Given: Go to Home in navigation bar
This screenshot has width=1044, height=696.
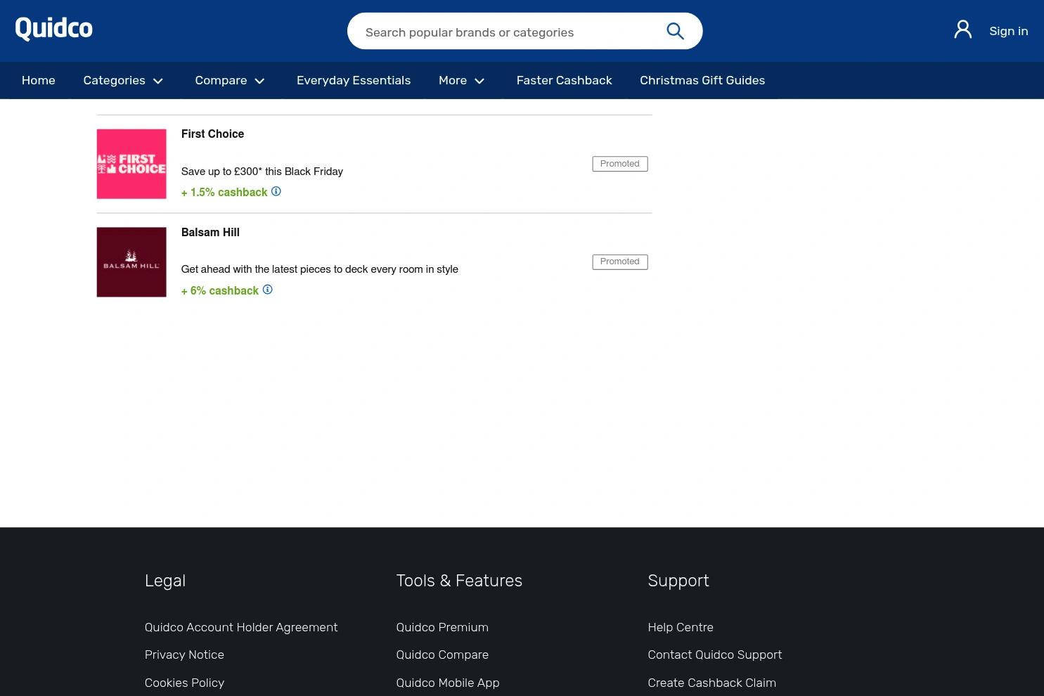Looking at the screenshot, I should pos(39,80).
